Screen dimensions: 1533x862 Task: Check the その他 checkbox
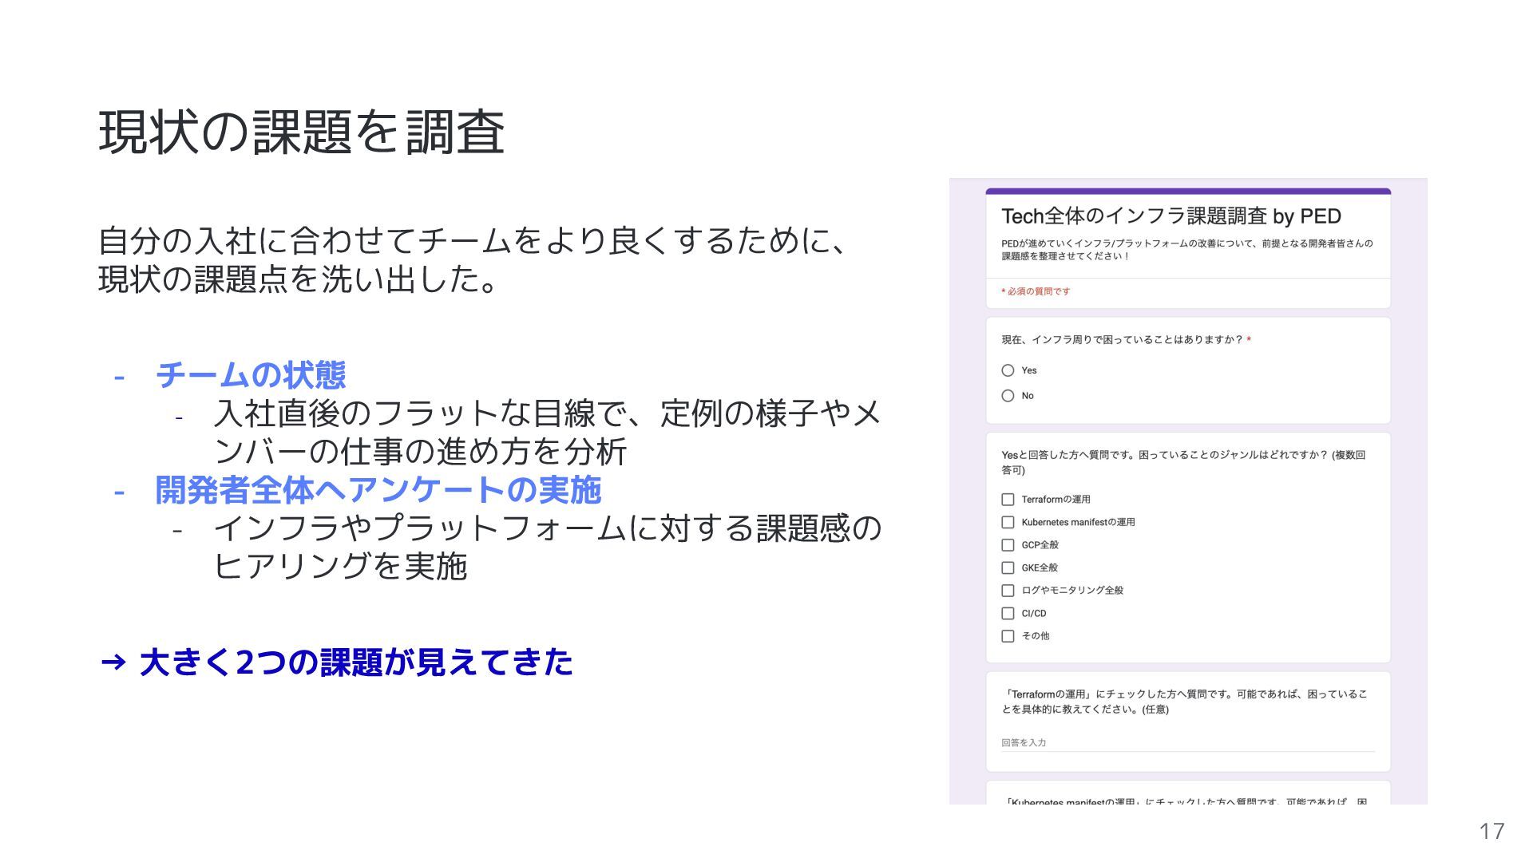pos(1008,636)
